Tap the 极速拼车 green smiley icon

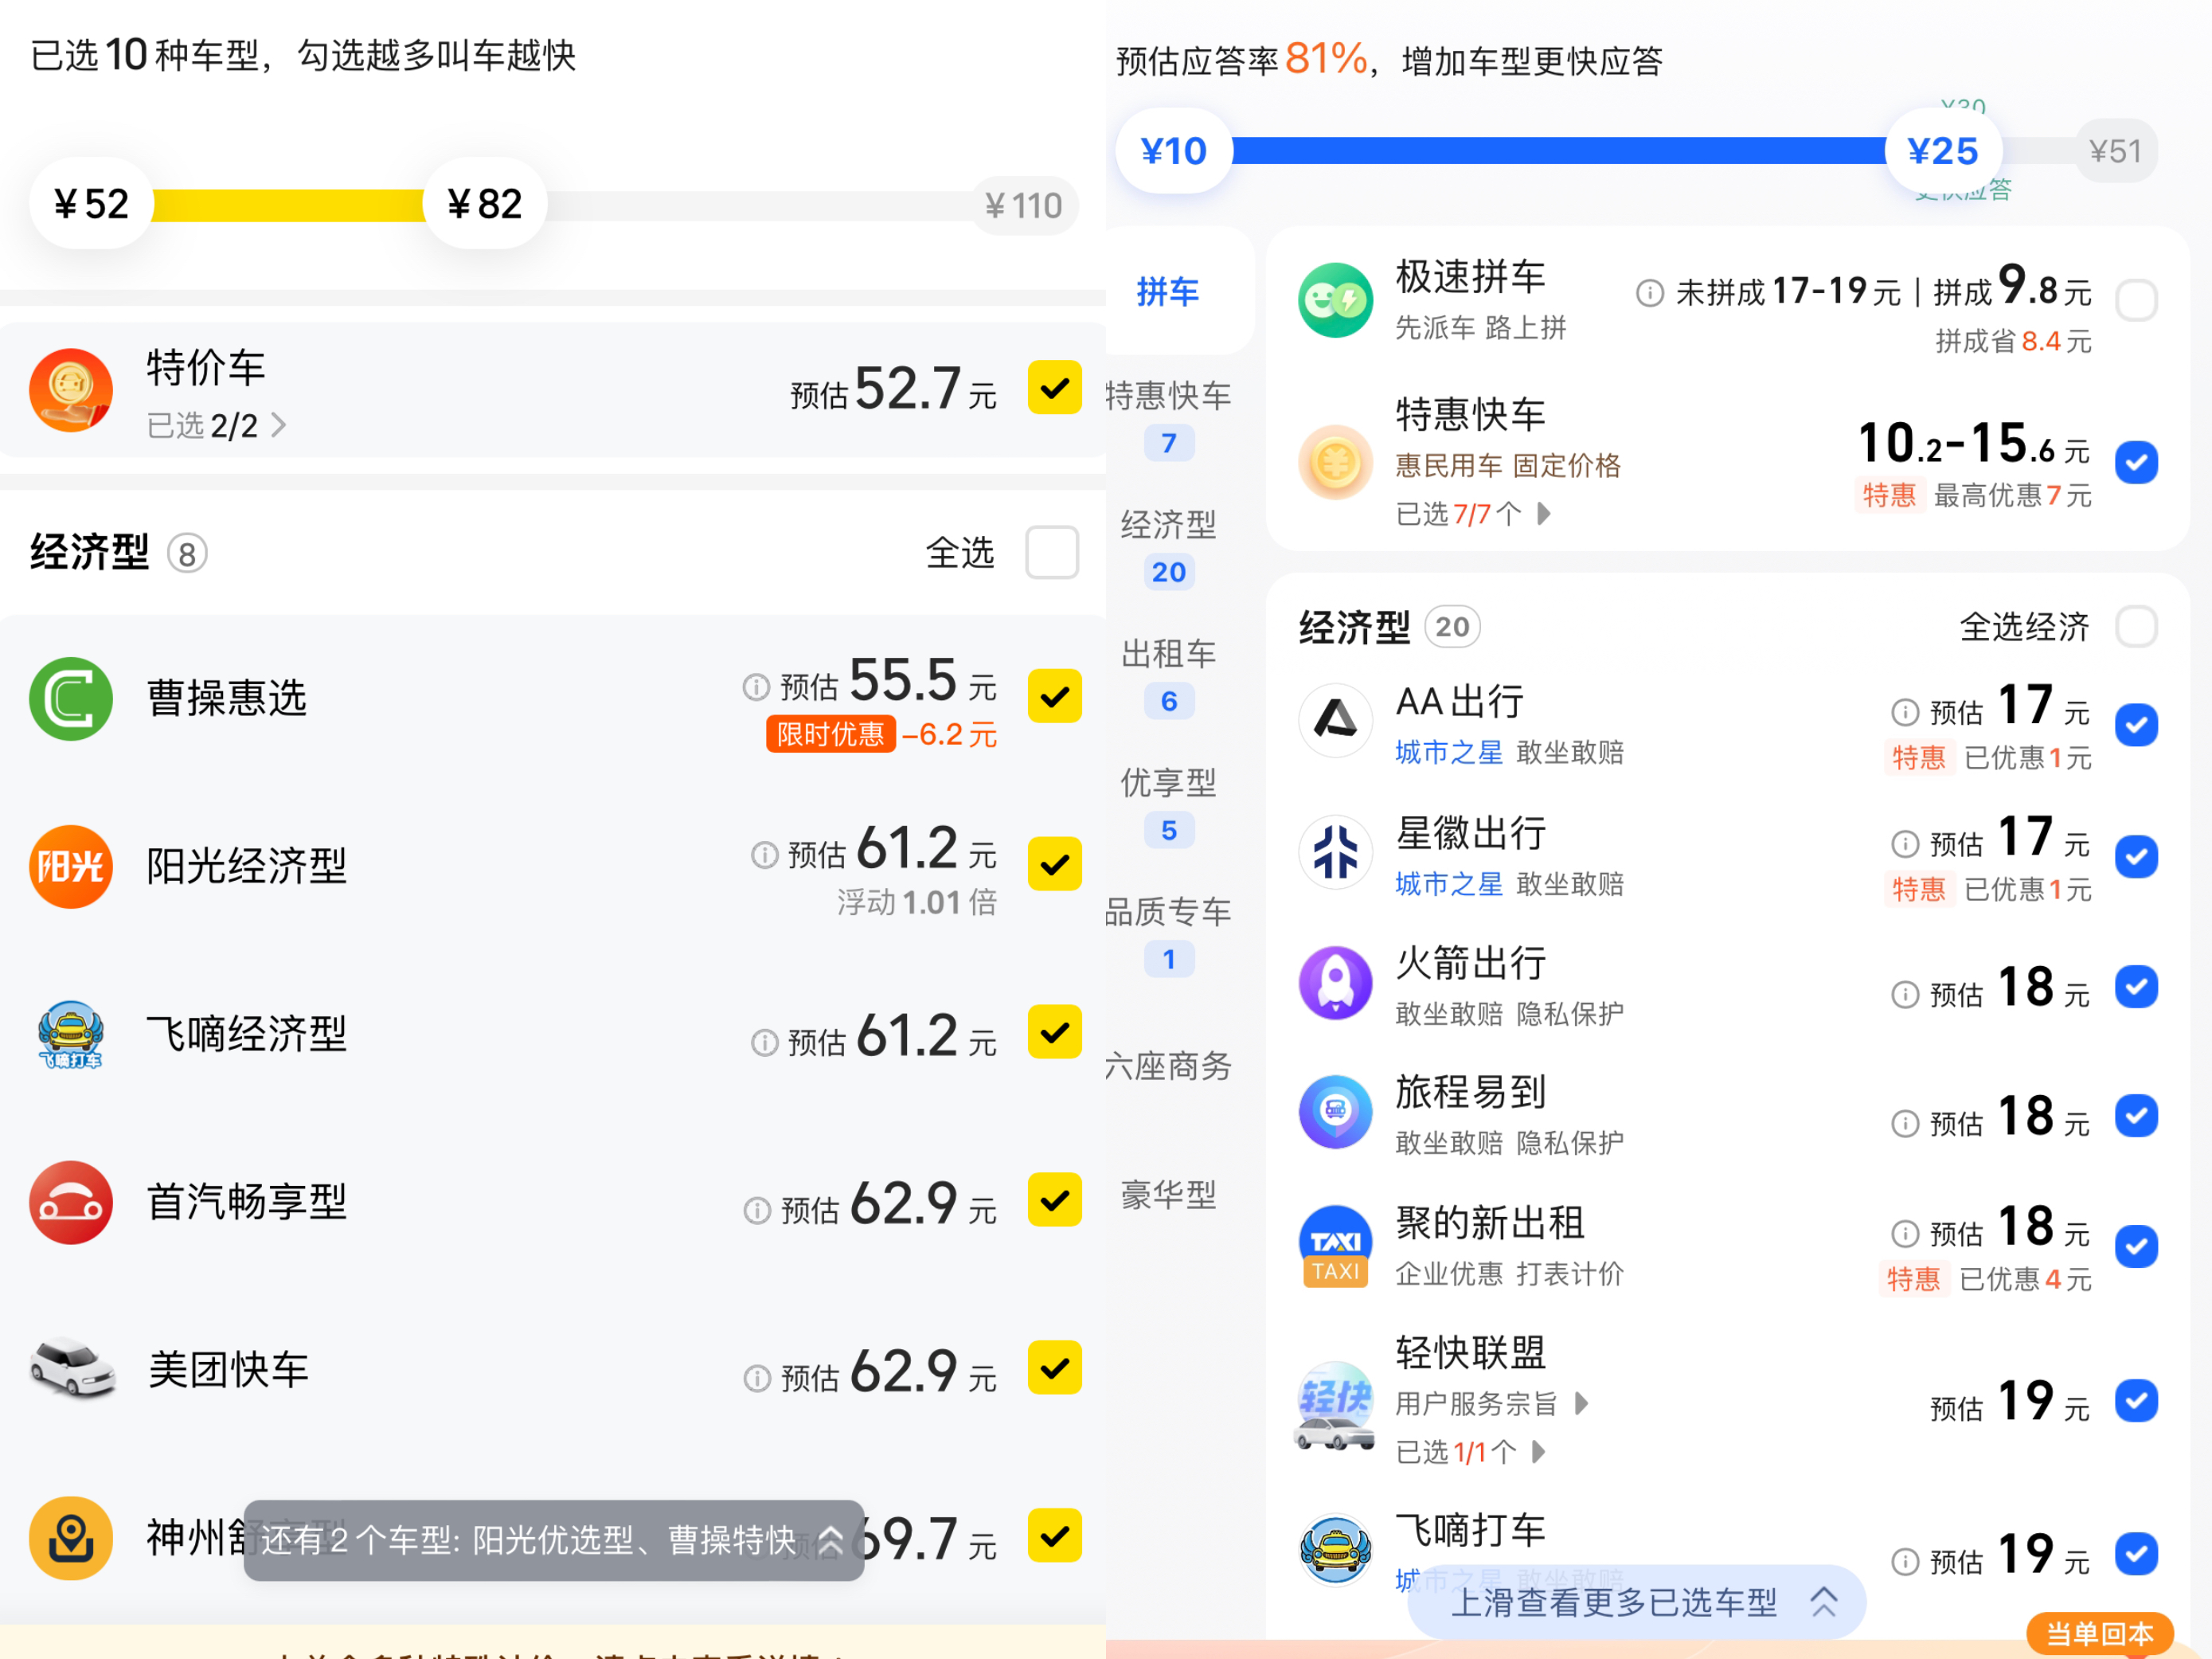(1335, 300)
